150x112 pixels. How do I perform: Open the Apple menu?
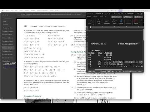click(3, 11)
